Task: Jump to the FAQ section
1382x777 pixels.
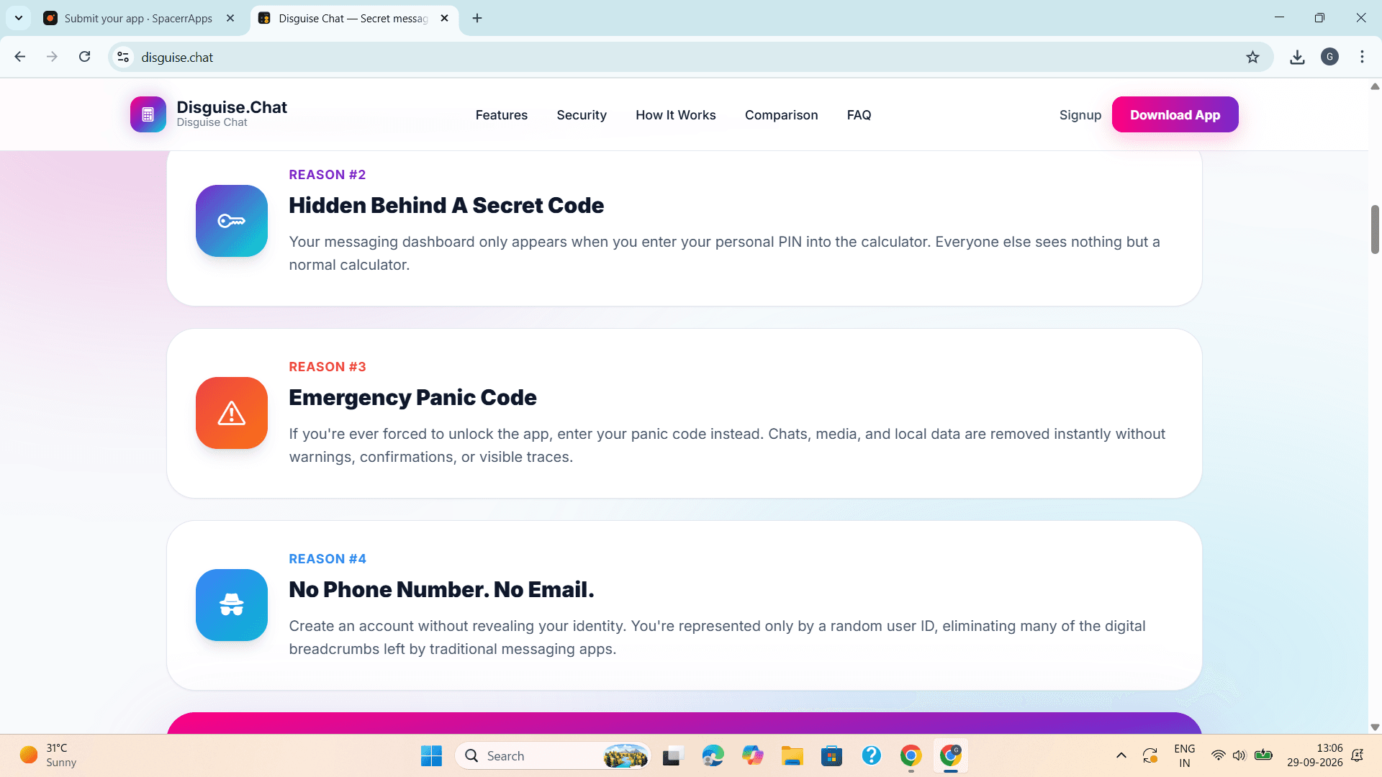Action: (859, 115)
